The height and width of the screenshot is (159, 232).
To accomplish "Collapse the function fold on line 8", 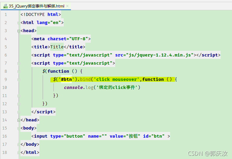I will [19, 72].
